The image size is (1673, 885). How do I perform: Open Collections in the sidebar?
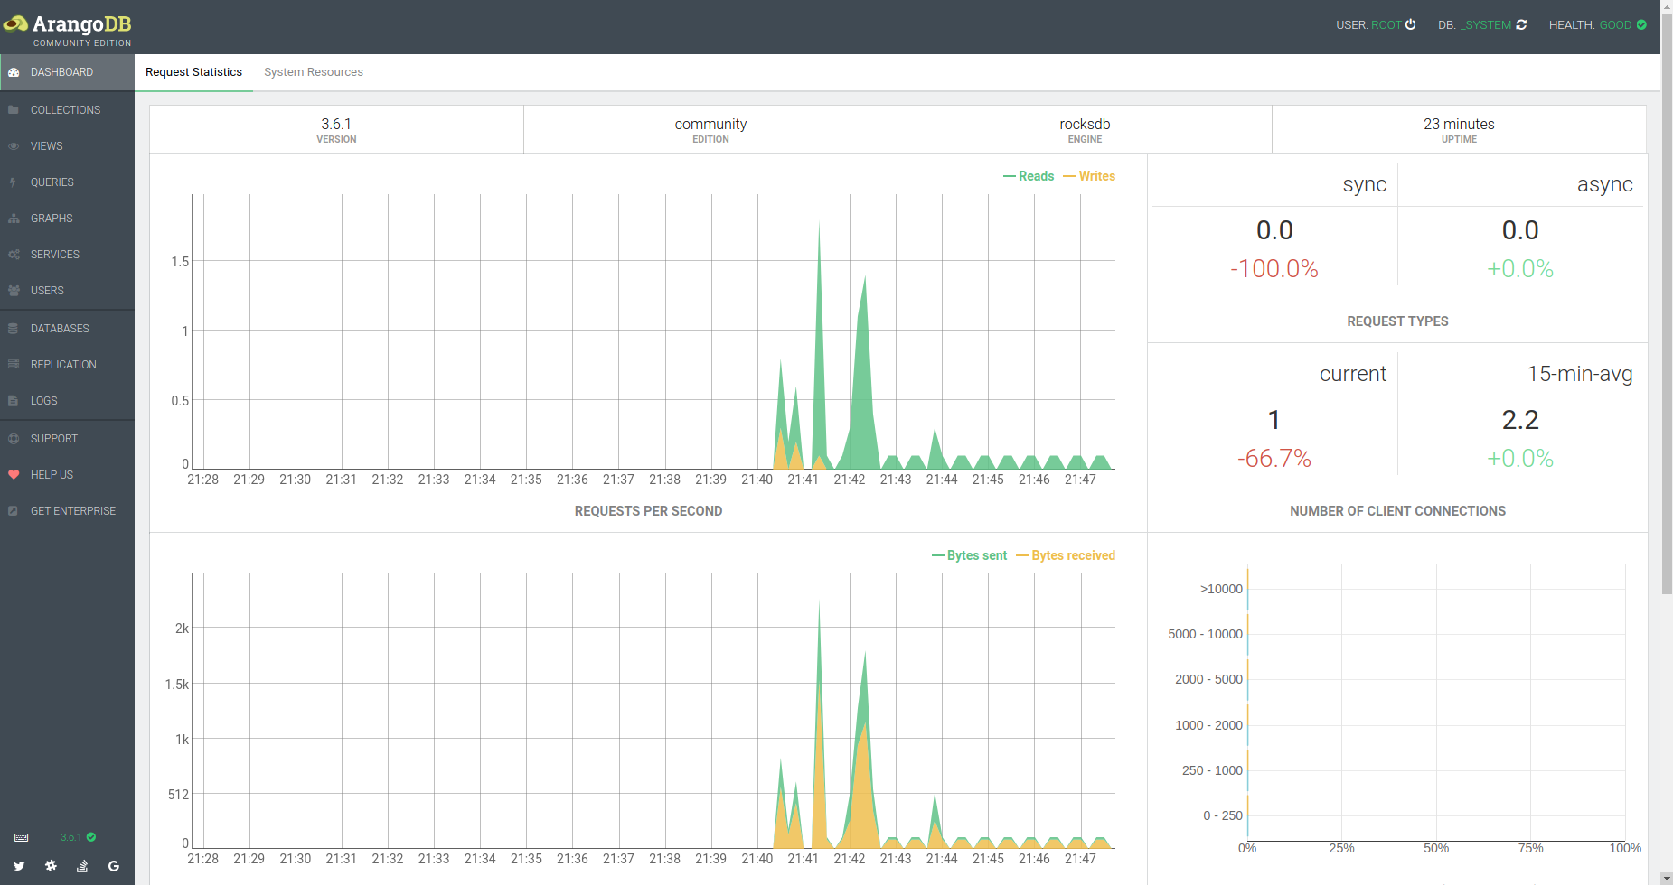click(65, 110)
